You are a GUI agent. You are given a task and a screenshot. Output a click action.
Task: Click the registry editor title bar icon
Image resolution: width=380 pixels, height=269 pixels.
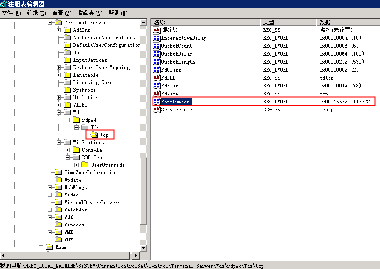(4, 4)
